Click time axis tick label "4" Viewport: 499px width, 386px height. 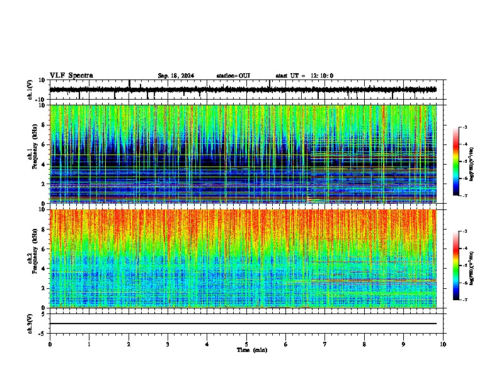(207, 344)
